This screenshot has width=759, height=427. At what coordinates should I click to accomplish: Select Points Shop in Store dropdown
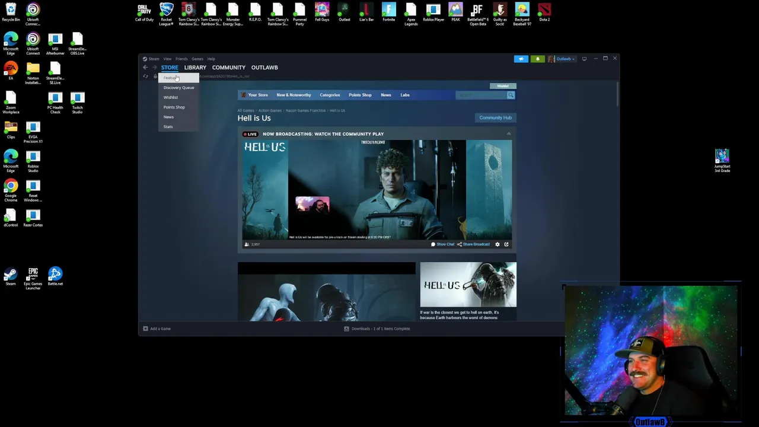(x=174, y=107)
